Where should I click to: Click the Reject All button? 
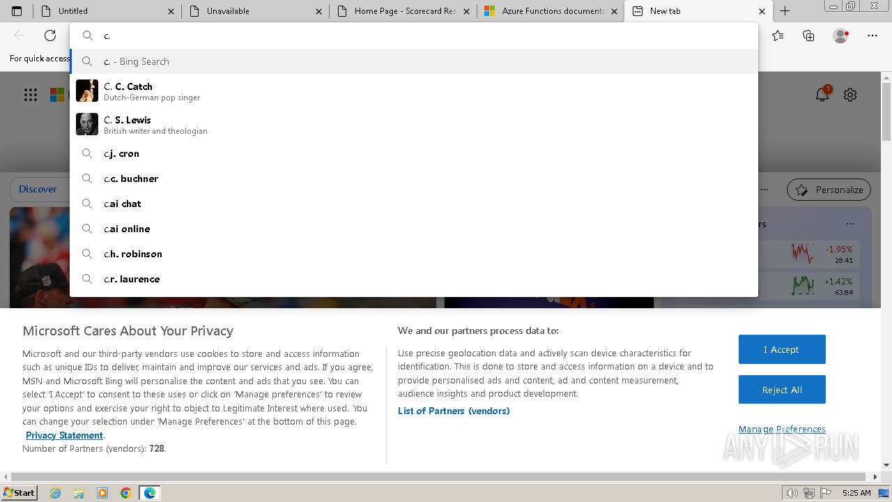(782, 390)
